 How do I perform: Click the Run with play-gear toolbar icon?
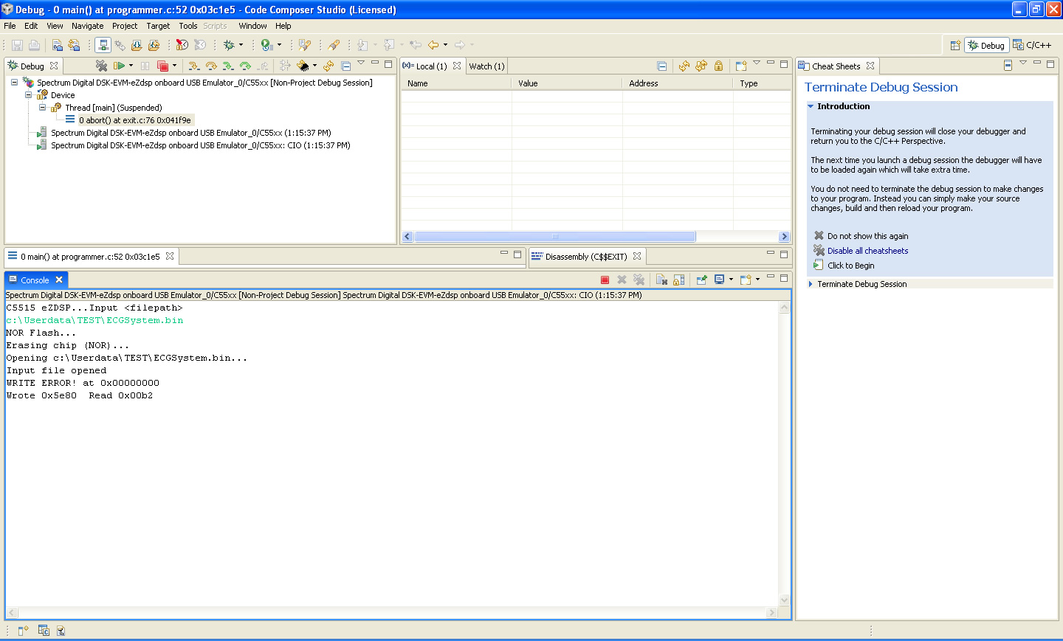267,45
